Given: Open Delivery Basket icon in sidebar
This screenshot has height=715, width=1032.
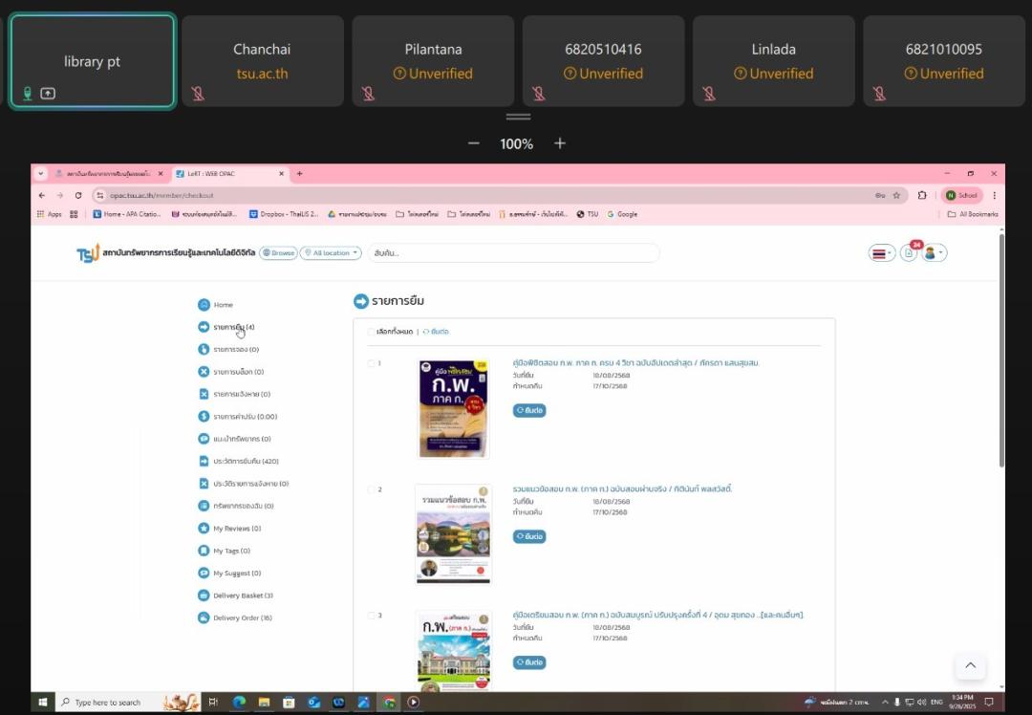Looking at the screenshot, I should (204, 596).
